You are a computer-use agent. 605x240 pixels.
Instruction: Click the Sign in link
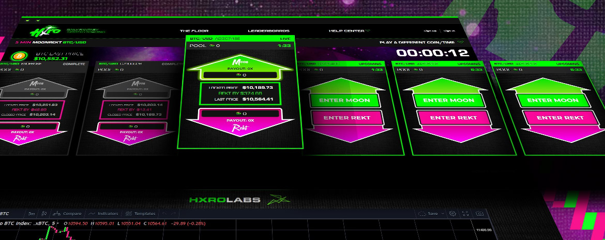tap(449, 31)
